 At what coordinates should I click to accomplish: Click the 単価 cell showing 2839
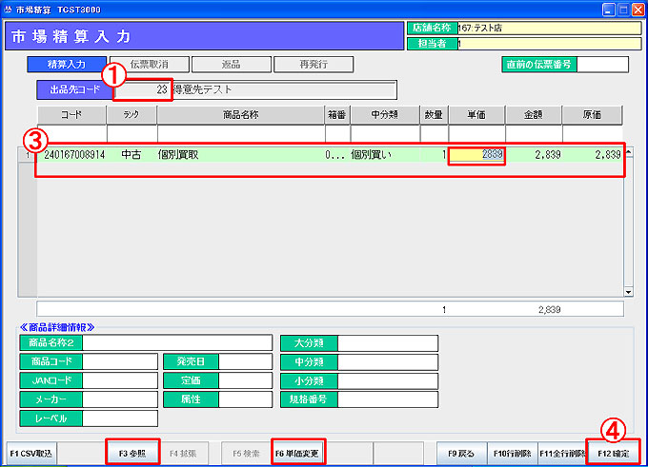click(x=477, y=154)
